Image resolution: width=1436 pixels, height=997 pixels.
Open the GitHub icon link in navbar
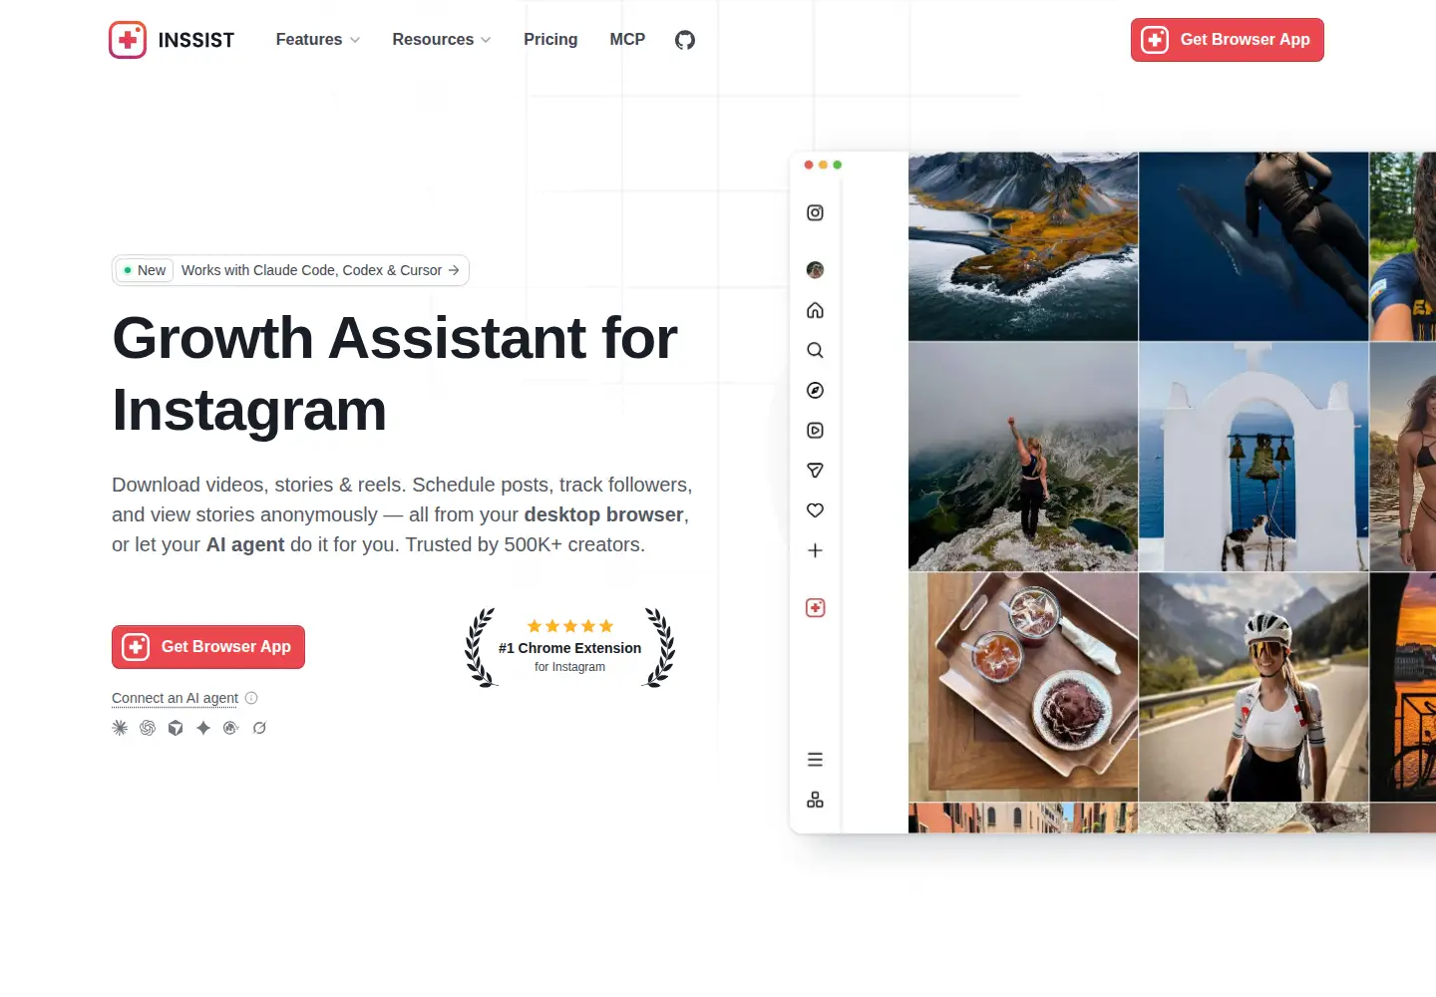click(684, 40)
